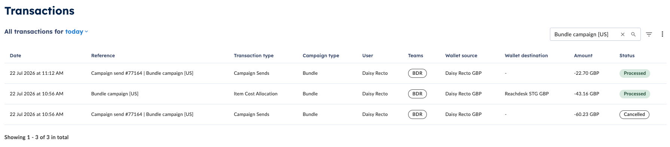This screenshot has height=147, width=670.
Task: Click the 'Showing 1 - 3 of 3 in total' text
Action: [x=36, y=137]
